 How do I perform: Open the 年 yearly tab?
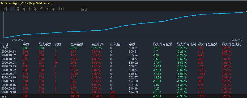pyautogui.click(x=35, y=9)
